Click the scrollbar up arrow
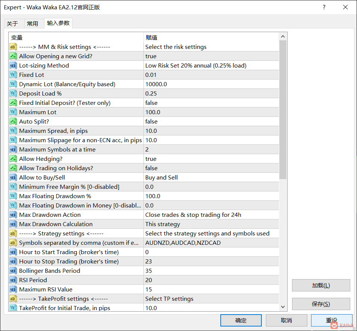Viewport: 357px width, 331px height. pos(283,37)
